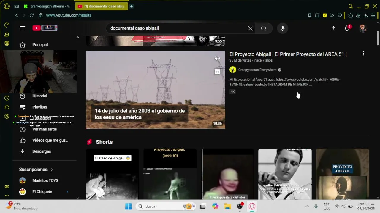Open Windows Start menu
Screen dimensions: 380x213
pos(128,206)
